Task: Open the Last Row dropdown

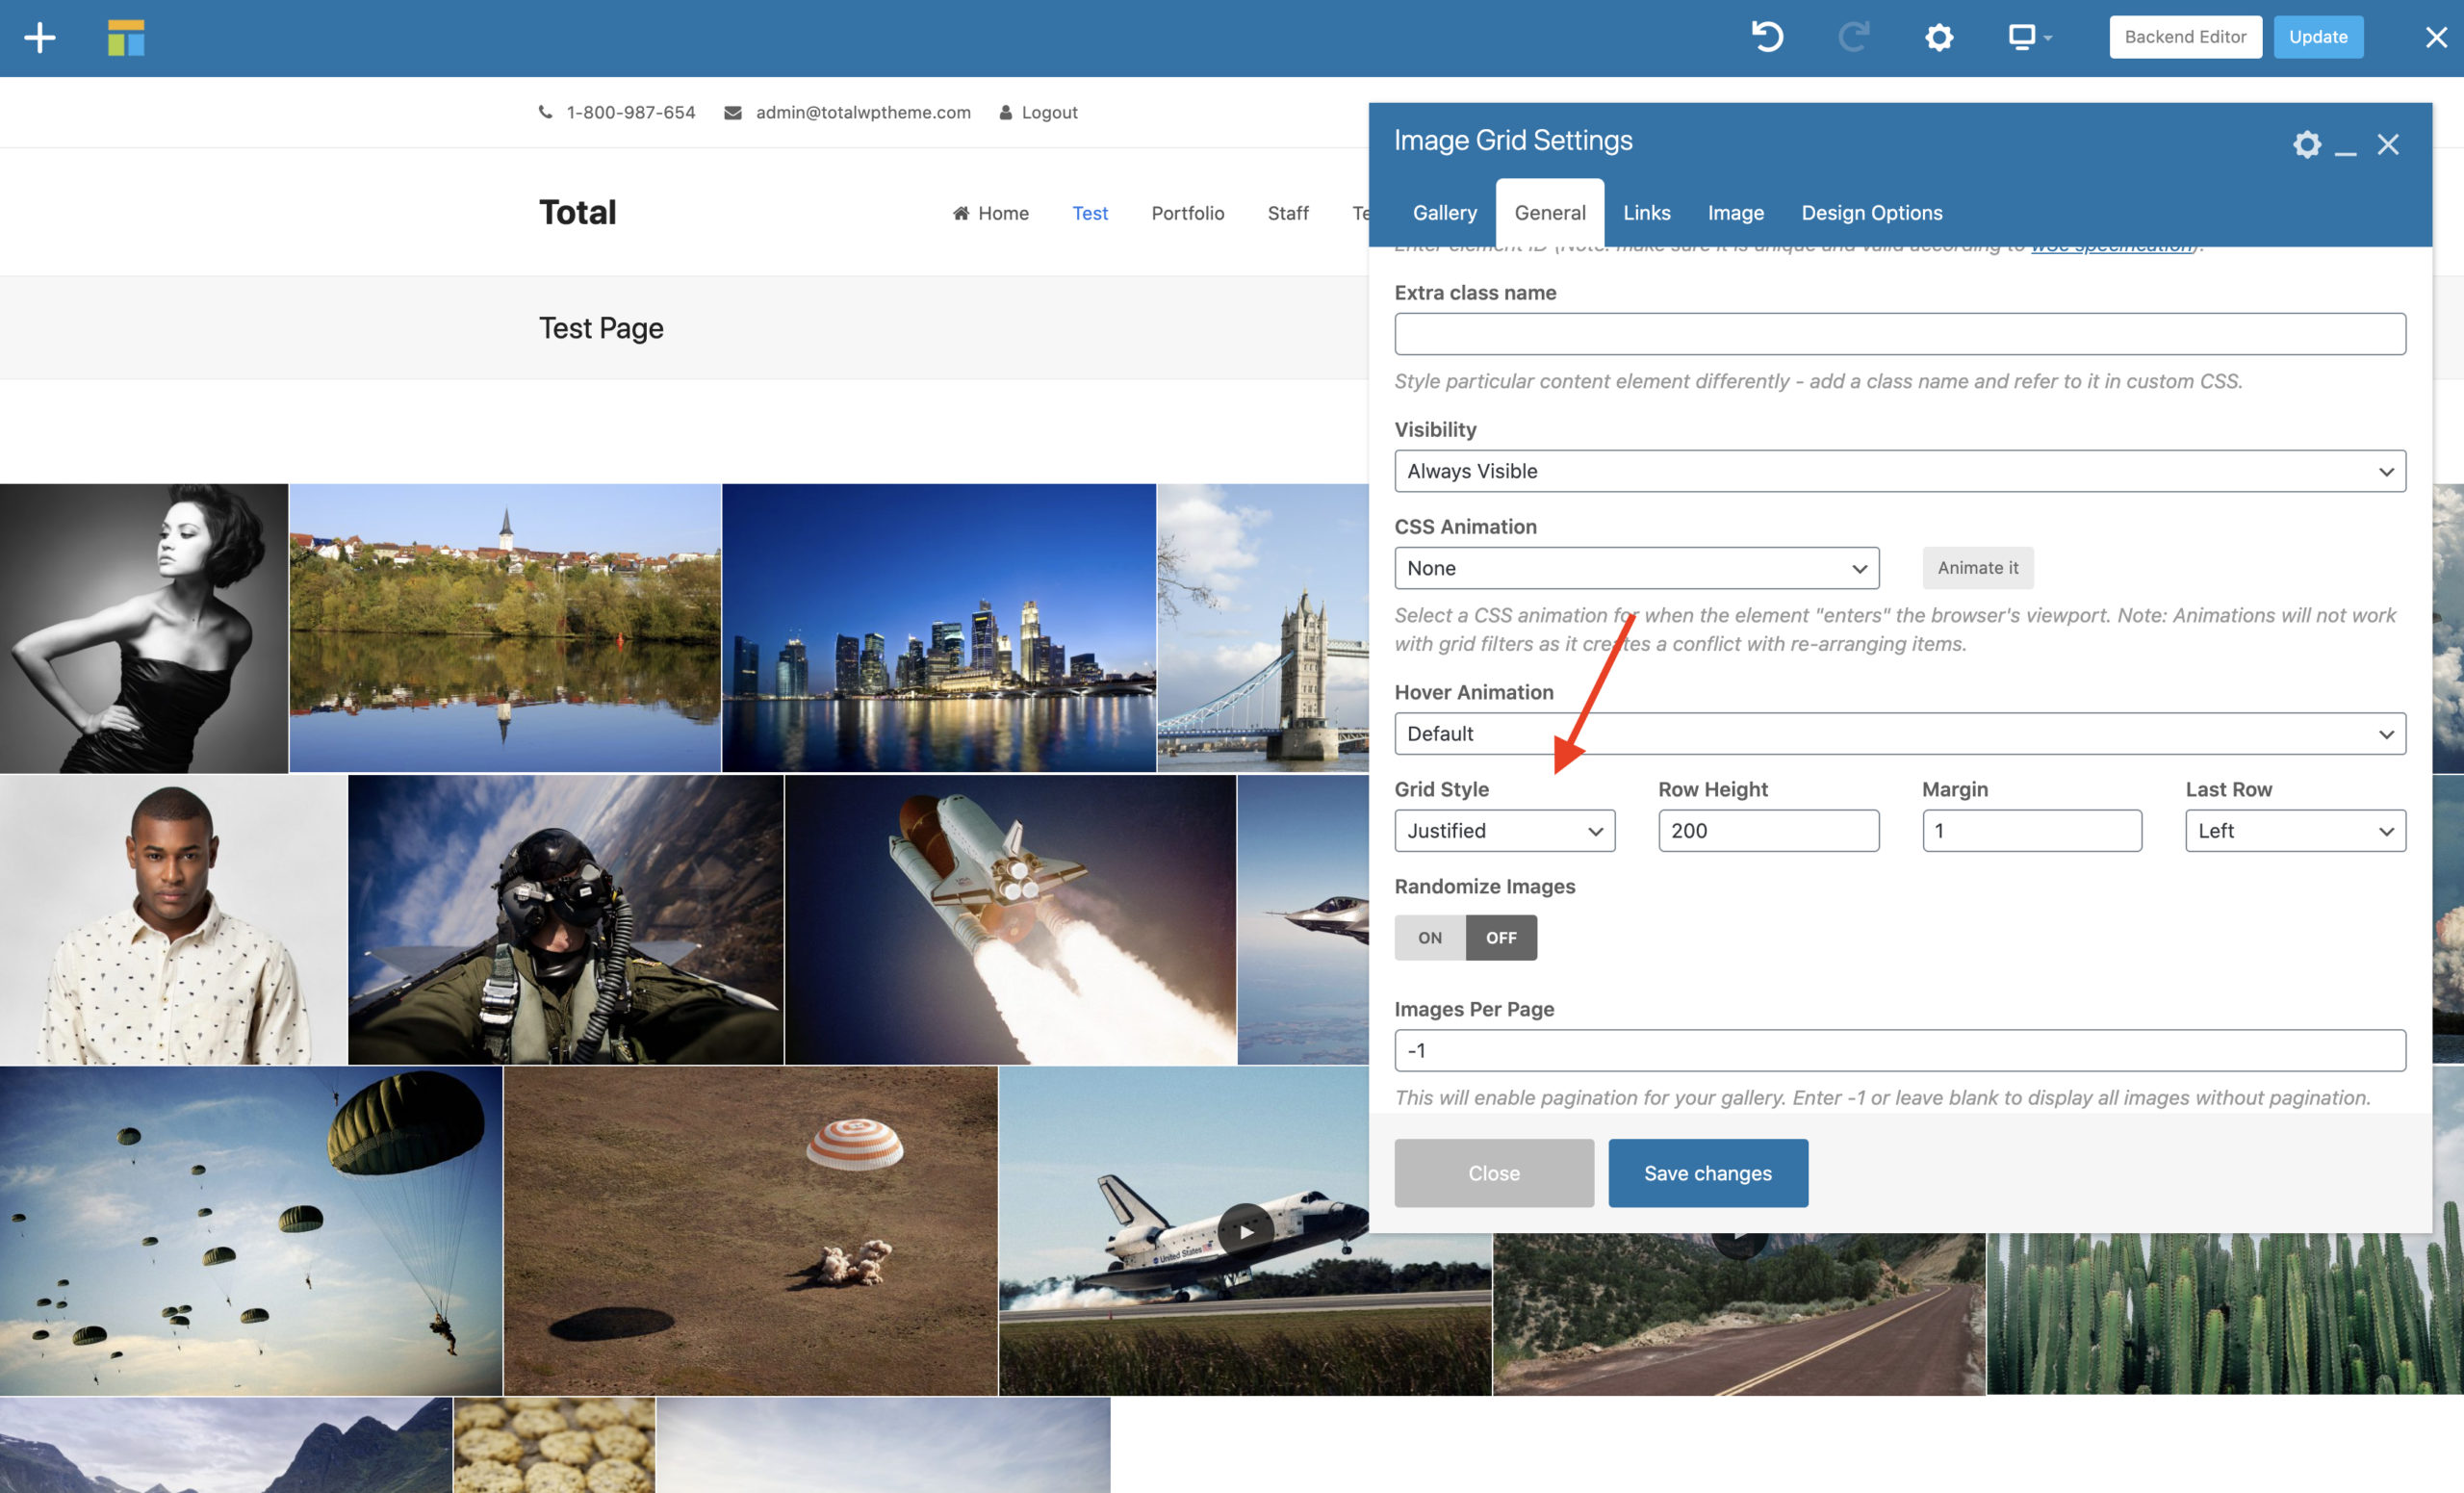Action: click(x=2295, y=831)
